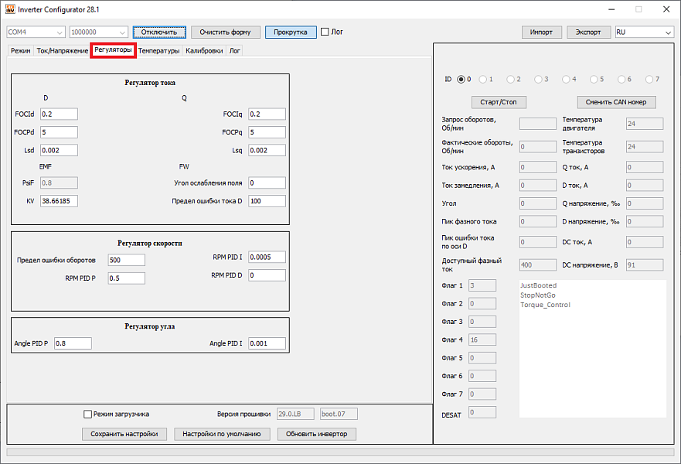Select ID radio button 3
The image size is (681, 464).
point(537,79)
